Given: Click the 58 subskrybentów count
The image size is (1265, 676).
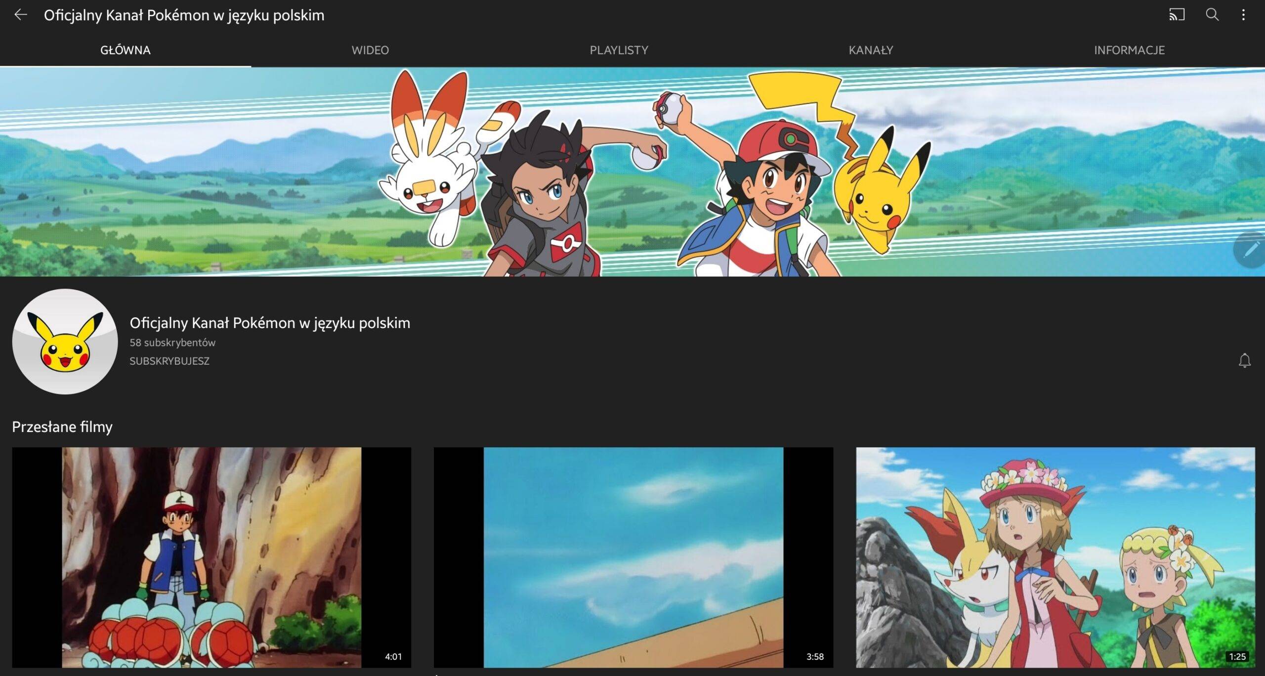Looking at the screenshot, I should tap(172, 342).
